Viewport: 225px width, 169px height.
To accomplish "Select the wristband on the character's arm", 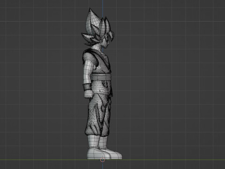I will [x=87, y=87].
